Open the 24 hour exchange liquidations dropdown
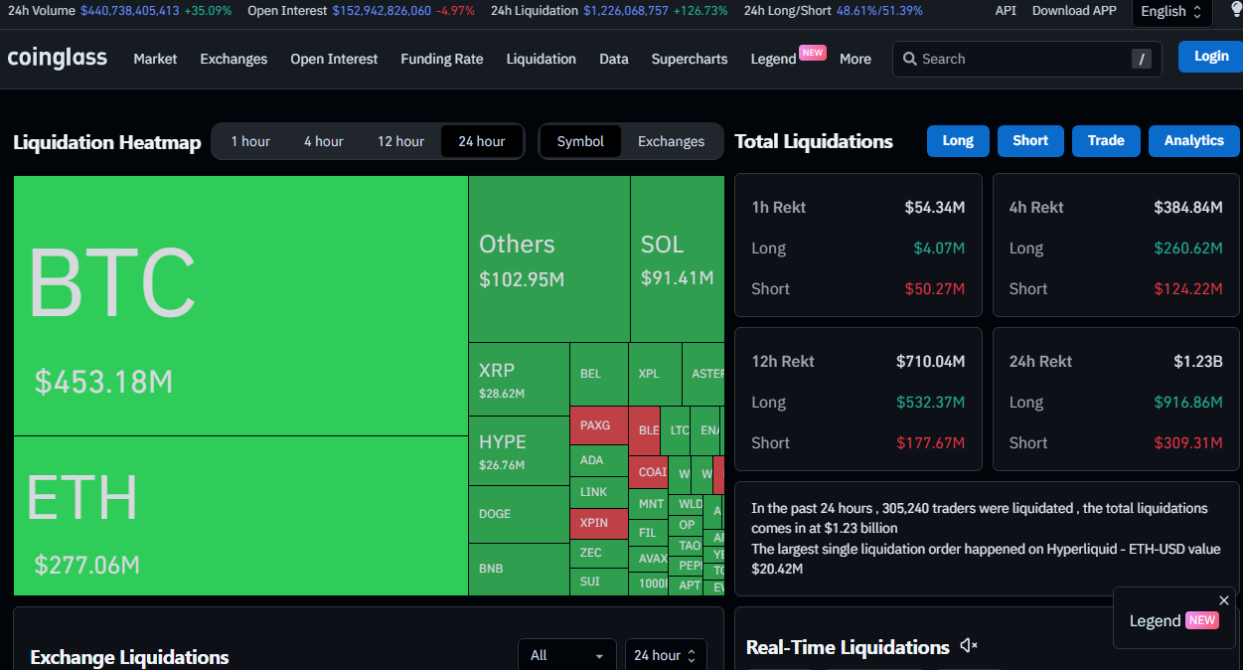Viewport: 1243px width, 670px height. (665, 655)
